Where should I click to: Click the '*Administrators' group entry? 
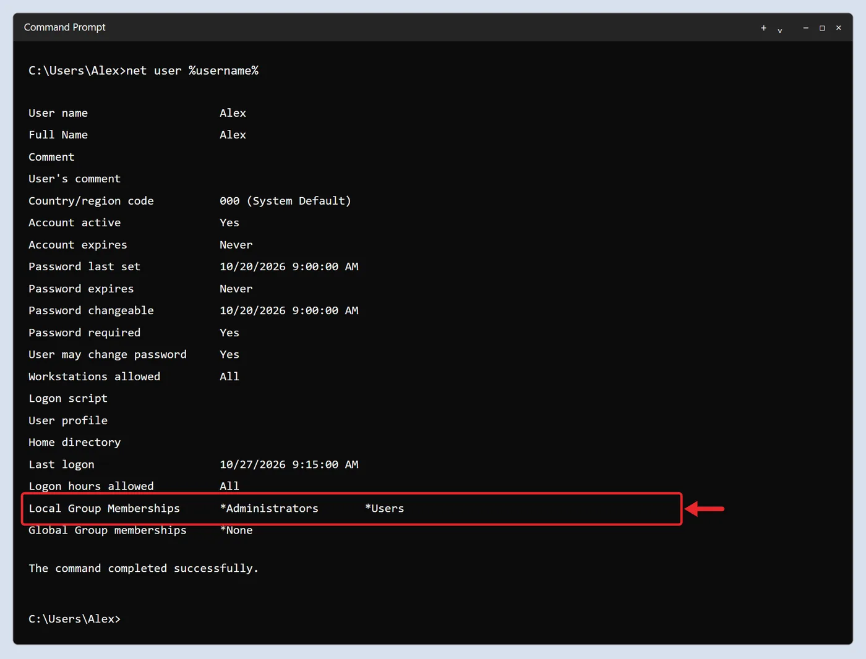click(269, 508)
